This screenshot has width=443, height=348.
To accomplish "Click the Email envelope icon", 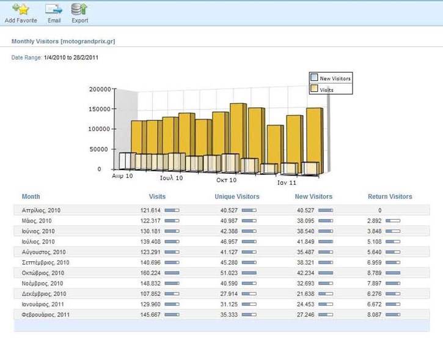I will point(54,9).
